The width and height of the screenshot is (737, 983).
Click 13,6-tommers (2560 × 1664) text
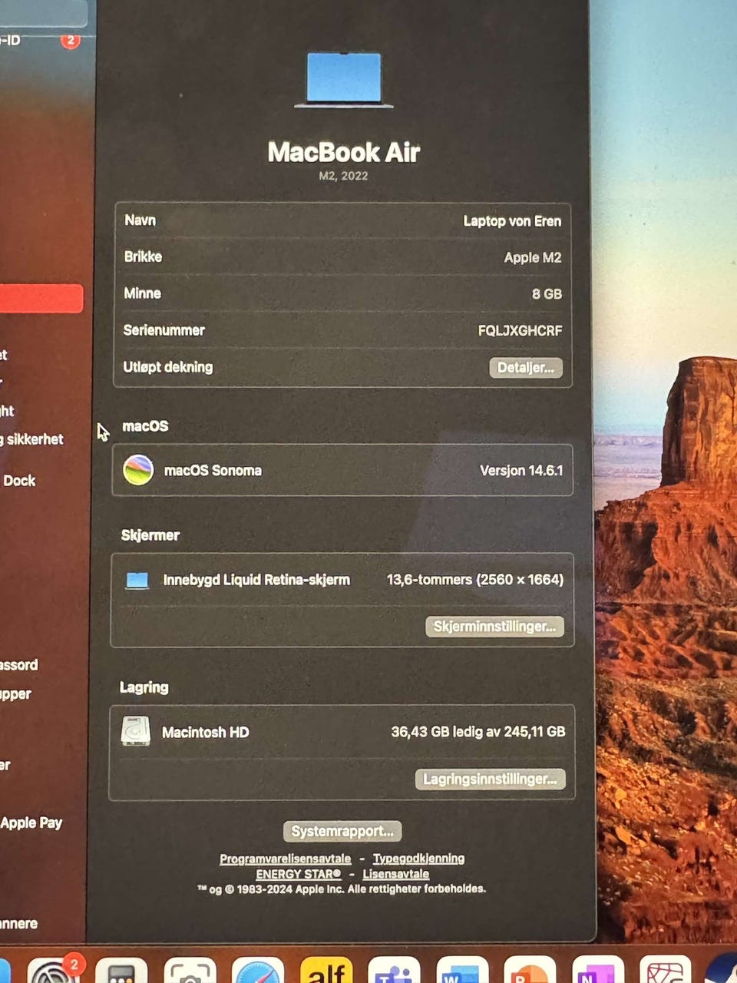pyautogui.click(x=475, y=580)
